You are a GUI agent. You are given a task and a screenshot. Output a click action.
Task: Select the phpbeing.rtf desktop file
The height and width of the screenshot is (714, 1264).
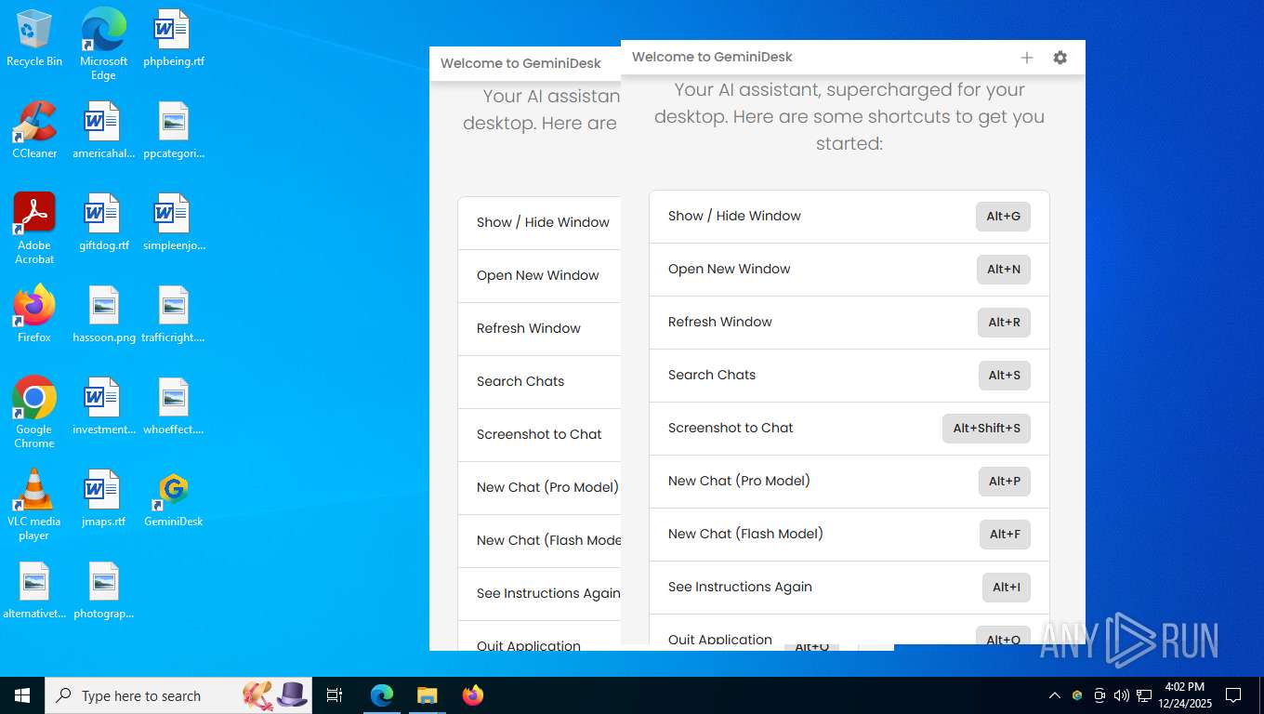pyautogui.click(x=173, y=39)
